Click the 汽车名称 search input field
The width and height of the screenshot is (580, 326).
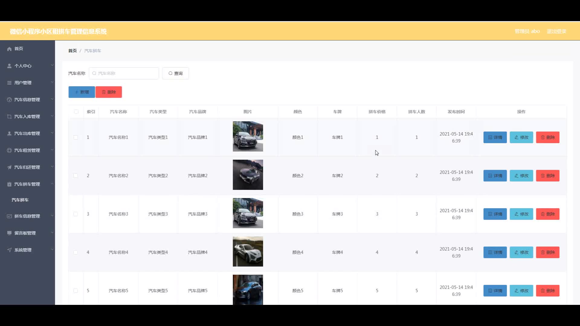pos(124,73)
